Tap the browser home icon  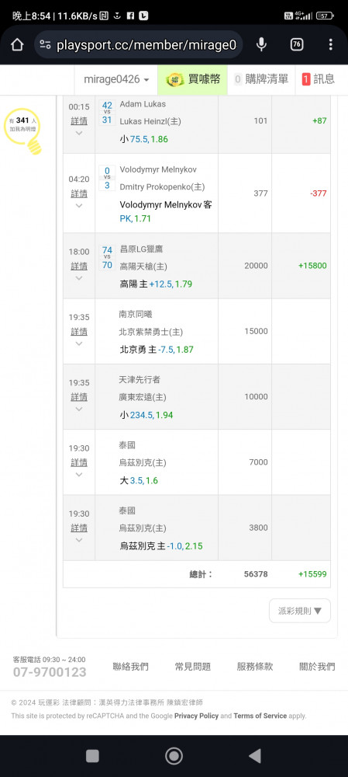[17, 44]
